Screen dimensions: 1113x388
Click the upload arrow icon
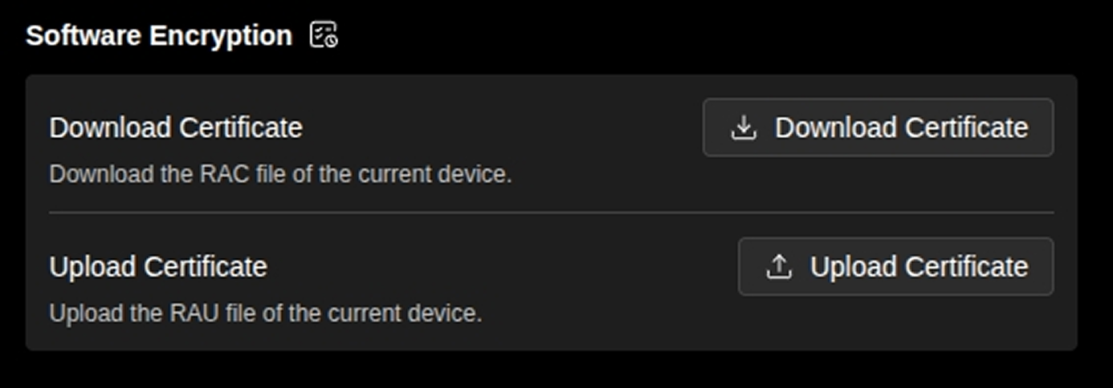[779, 267]
